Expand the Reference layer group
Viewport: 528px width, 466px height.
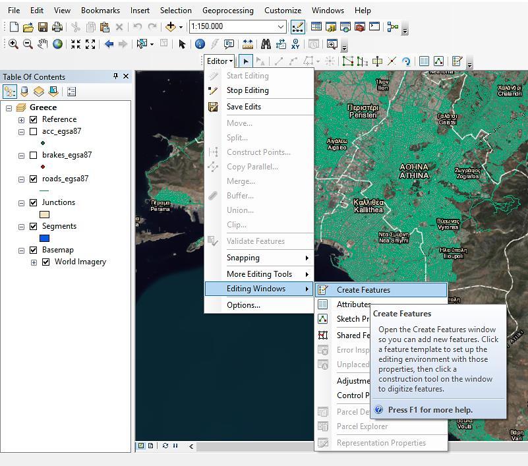(21, 120)
